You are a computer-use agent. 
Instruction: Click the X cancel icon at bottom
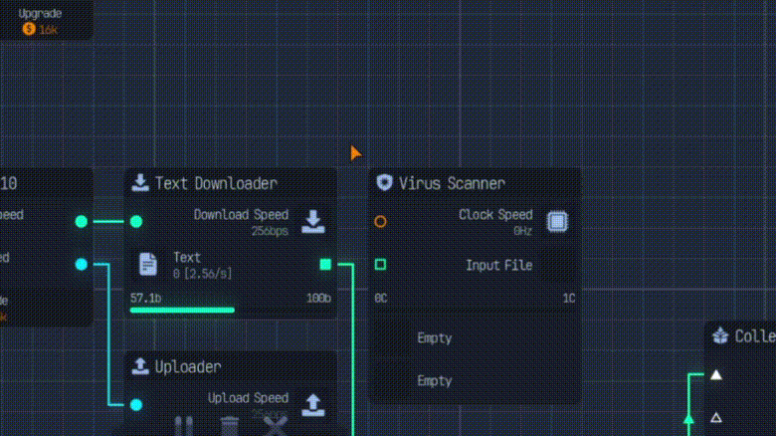[x=275, y=426]
